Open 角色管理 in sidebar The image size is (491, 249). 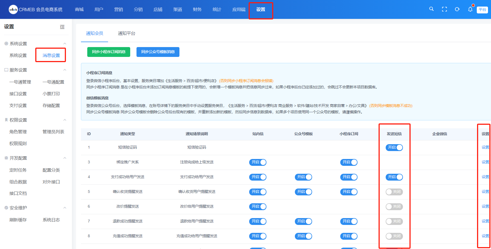pyautogui.click(x=18, y=132)
